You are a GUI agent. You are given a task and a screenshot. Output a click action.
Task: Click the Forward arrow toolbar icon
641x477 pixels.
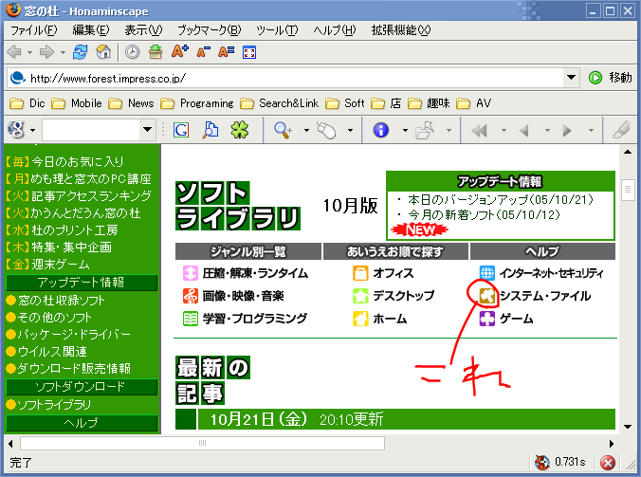(47, 52)
